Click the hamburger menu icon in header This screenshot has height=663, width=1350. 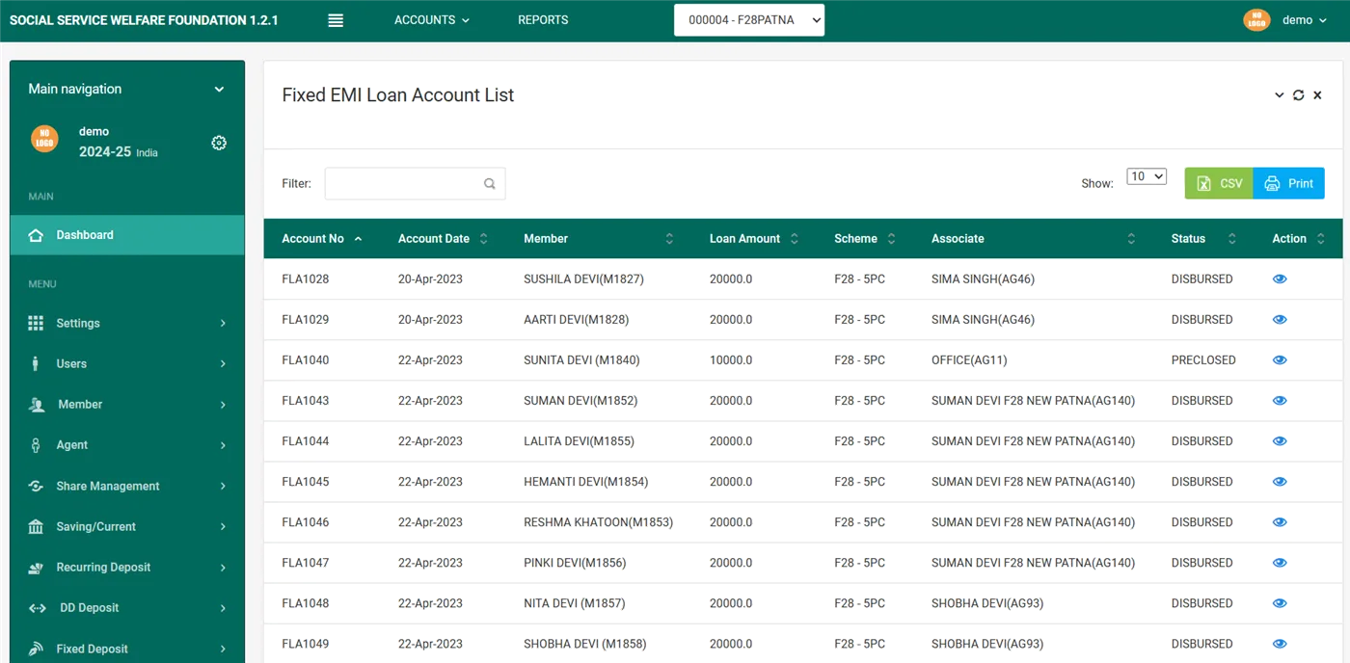[x=336, y=20]
